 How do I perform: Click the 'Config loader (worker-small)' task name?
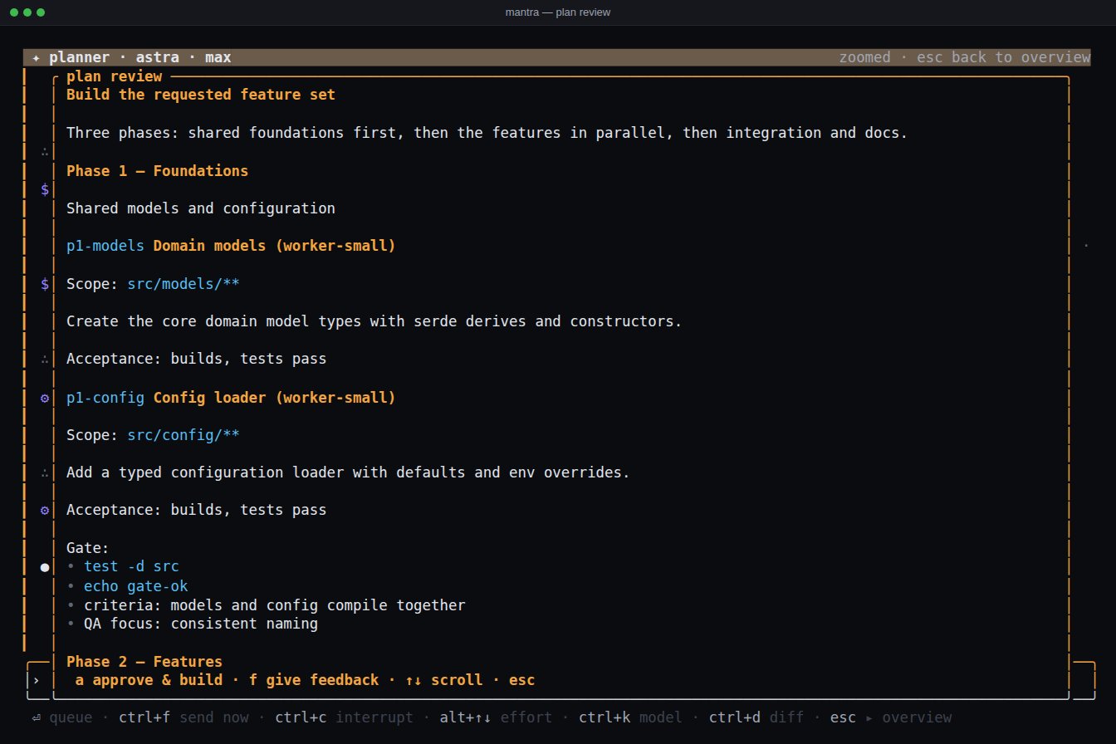tap(275, 398)
